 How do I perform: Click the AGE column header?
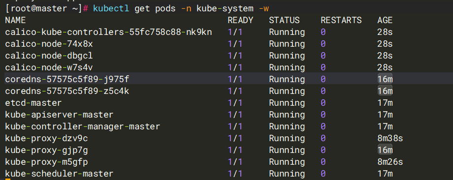pos(385,20)
